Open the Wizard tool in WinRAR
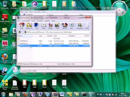Image resolution: width=130 pixels, height=97 pixels. click(64, 26)
